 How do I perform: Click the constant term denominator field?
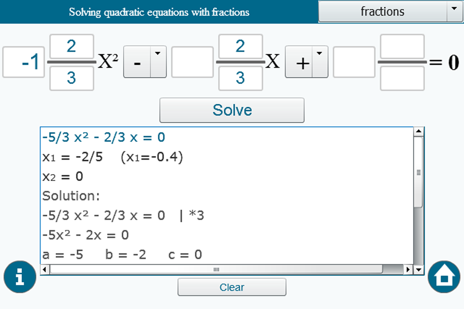click(x=402, y=78)
